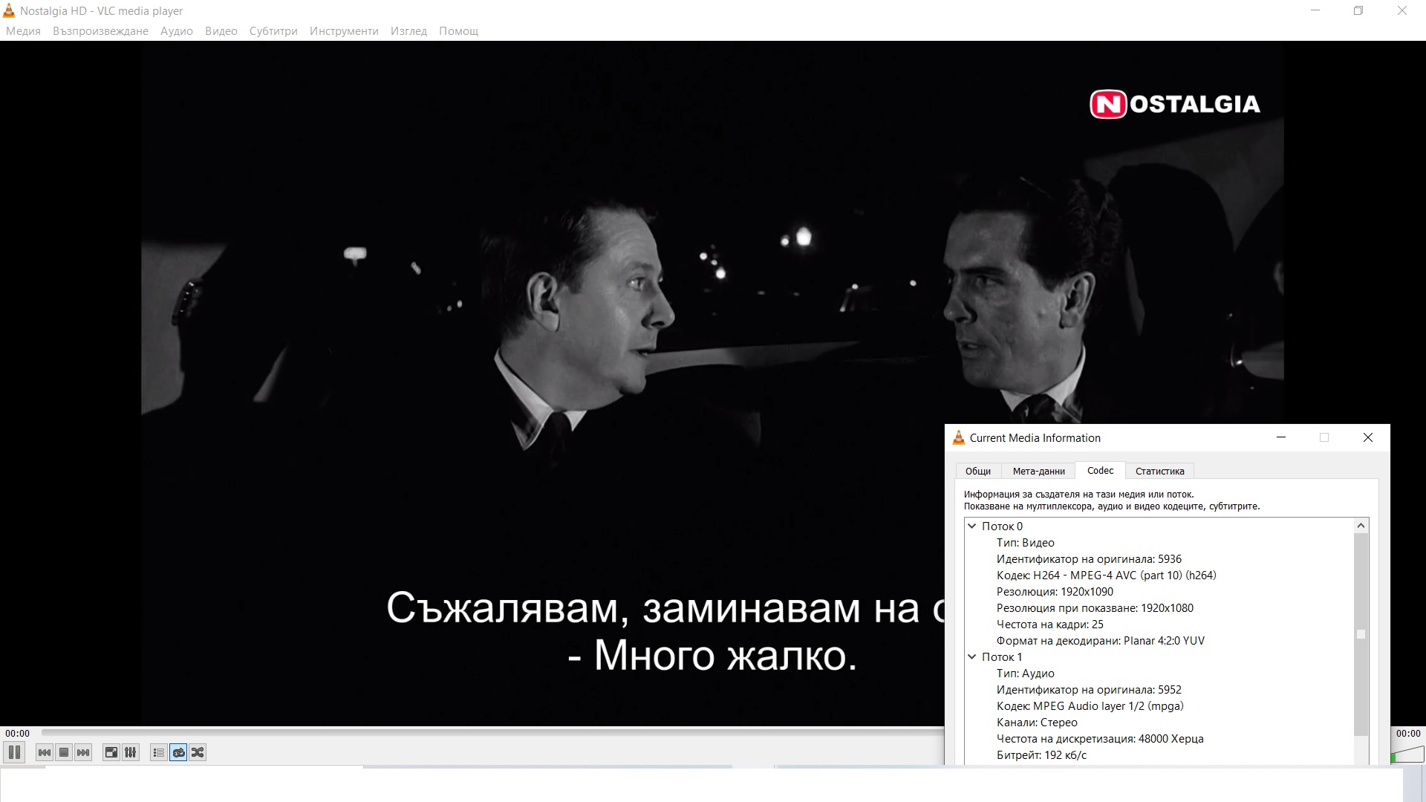Select identifier 5952 row

point(1089,690)
